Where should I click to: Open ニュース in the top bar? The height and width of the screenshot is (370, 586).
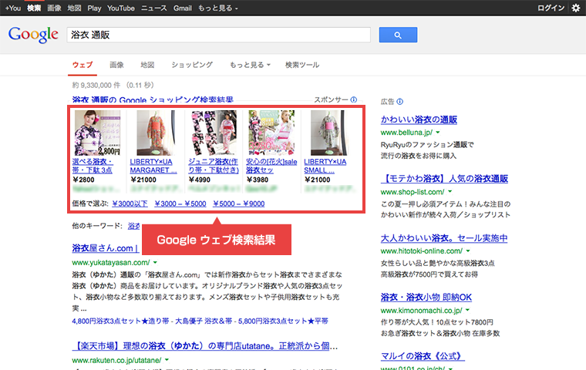[154, 8]
